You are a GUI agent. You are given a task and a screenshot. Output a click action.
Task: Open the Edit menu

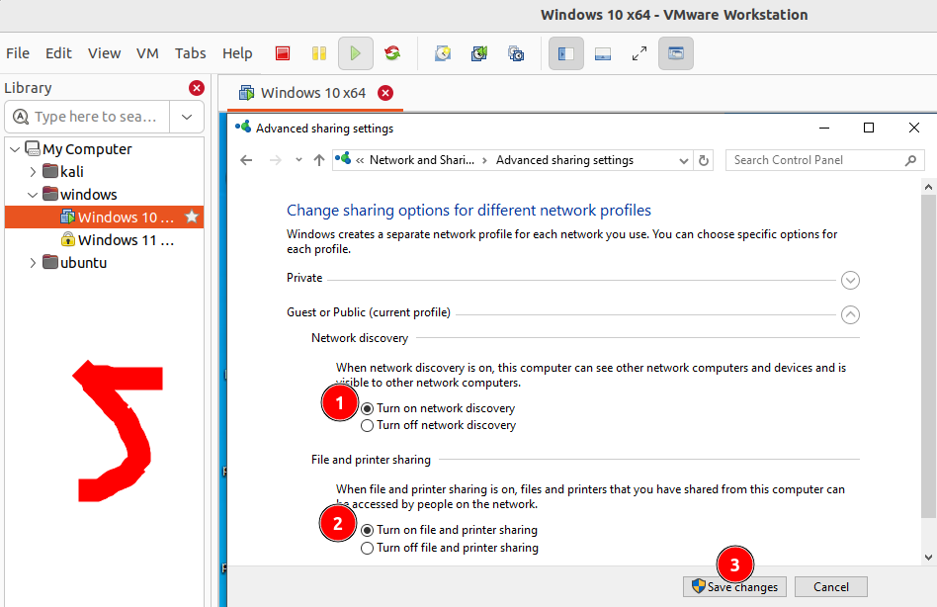coord(58,53)
